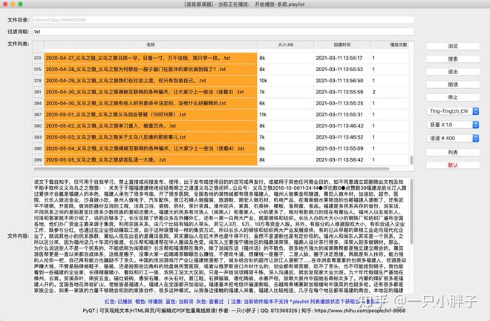Open the 音量 X 1.0 volume dropdown
This screenshot has height=321, width=490.
click(453, 125)
